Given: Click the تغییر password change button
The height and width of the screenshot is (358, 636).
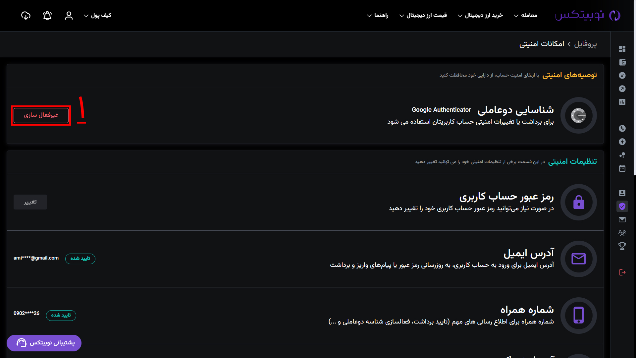Looking at the screenshot, I should 30,202.
